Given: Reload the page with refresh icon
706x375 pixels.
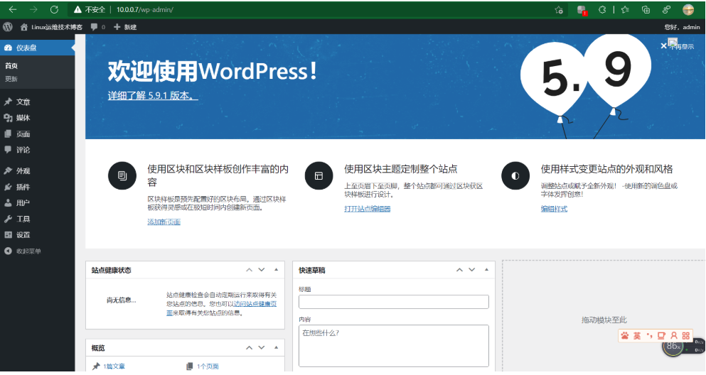Looking at the screenshot, I should point(54,9).
